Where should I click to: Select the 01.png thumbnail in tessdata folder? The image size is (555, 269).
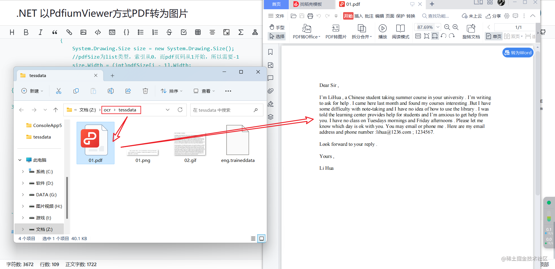142,144
